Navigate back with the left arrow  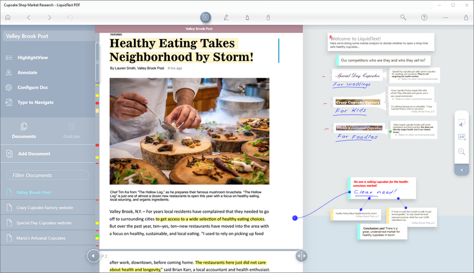(x=29, y=18)
